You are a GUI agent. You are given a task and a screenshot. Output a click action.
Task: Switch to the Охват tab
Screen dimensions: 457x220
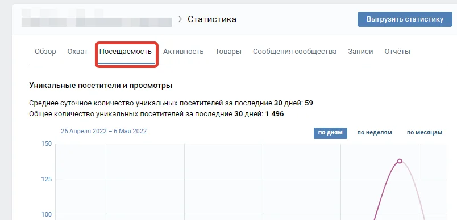[77, 52]
